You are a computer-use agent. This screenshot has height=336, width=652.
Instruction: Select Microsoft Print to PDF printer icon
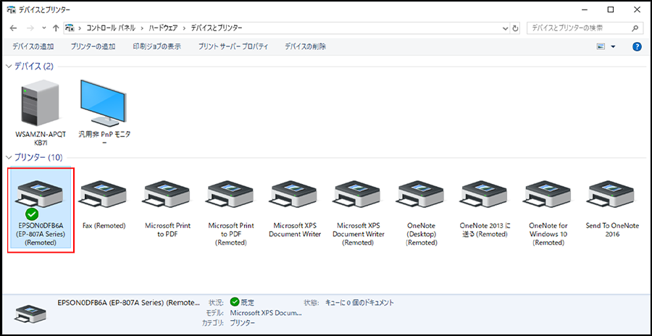167,193
